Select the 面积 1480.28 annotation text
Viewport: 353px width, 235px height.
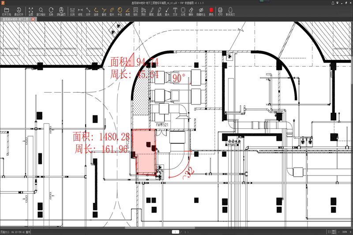pyautogui.click(x=101, y=137)
